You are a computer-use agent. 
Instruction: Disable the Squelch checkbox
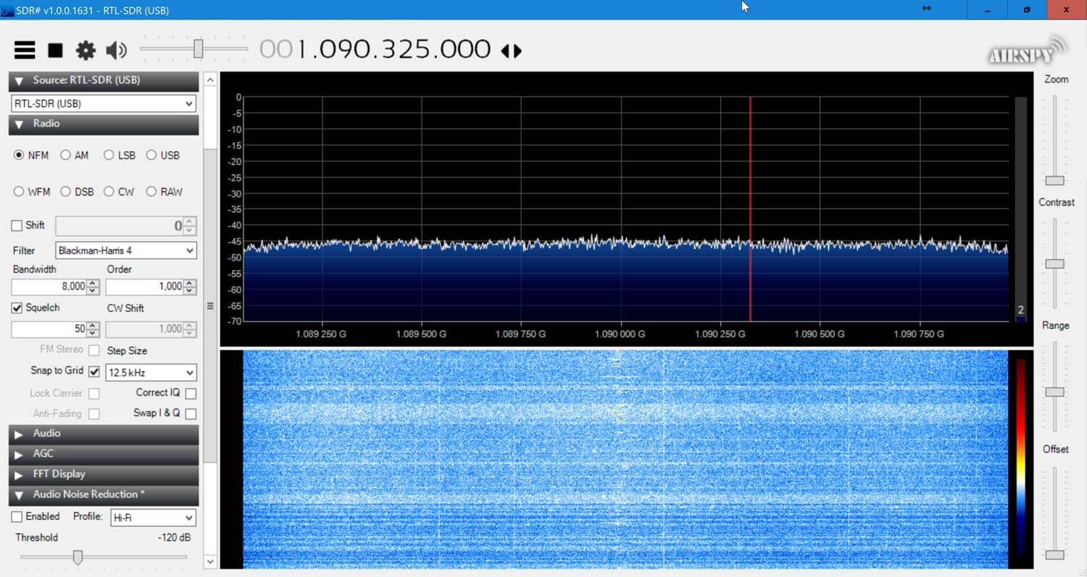coord(17,308)
